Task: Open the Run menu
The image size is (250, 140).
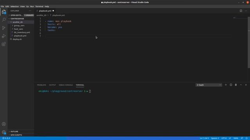Action: pyautogui.click(x=32, y=7)
